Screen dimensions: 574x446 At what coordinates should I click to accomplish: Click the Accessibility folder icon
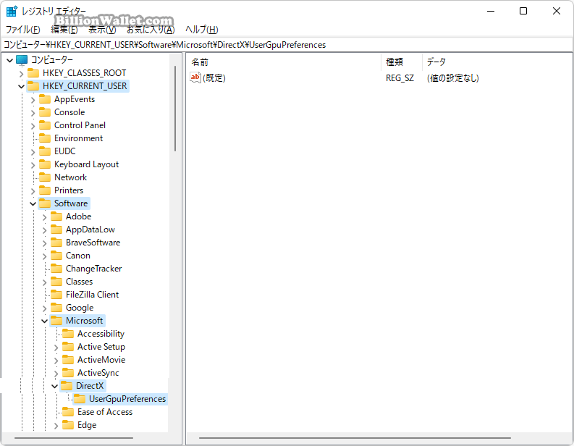click(x=68, y=334)
